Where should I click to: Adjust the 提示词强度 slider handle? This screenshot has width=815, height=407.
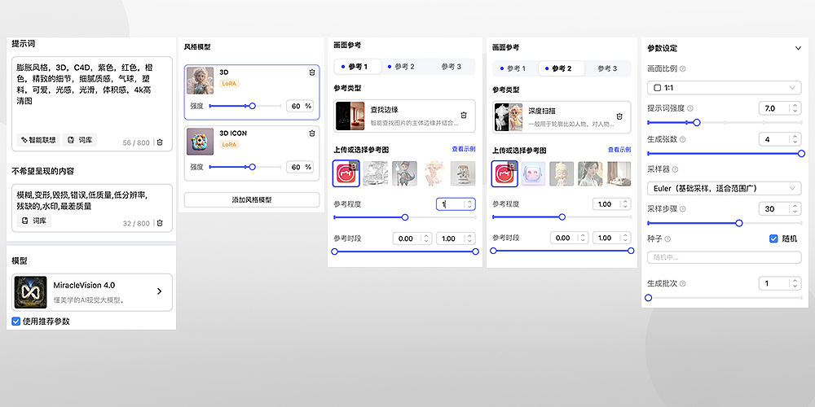697,123
